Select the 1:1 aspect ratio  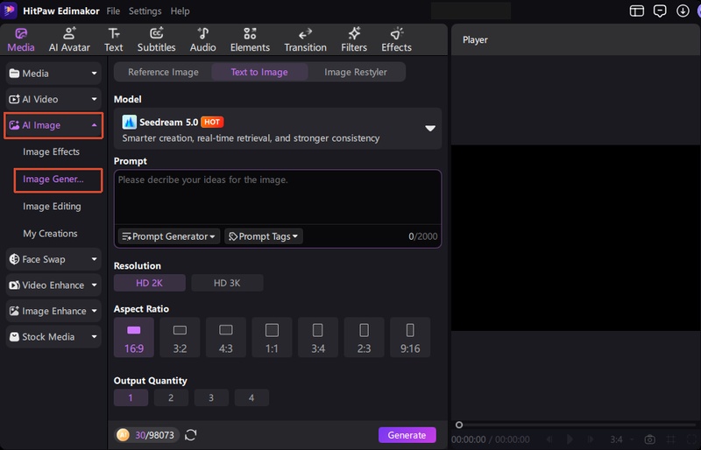tap(272, 337)
